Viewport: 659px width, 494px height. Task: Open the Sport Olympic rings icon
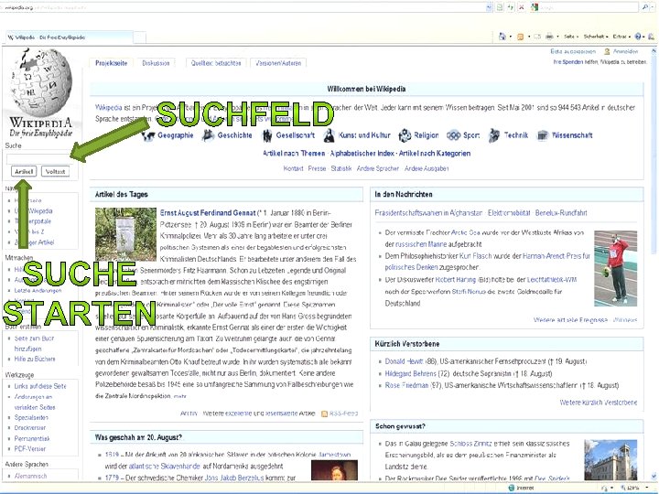tap(453, 135)
